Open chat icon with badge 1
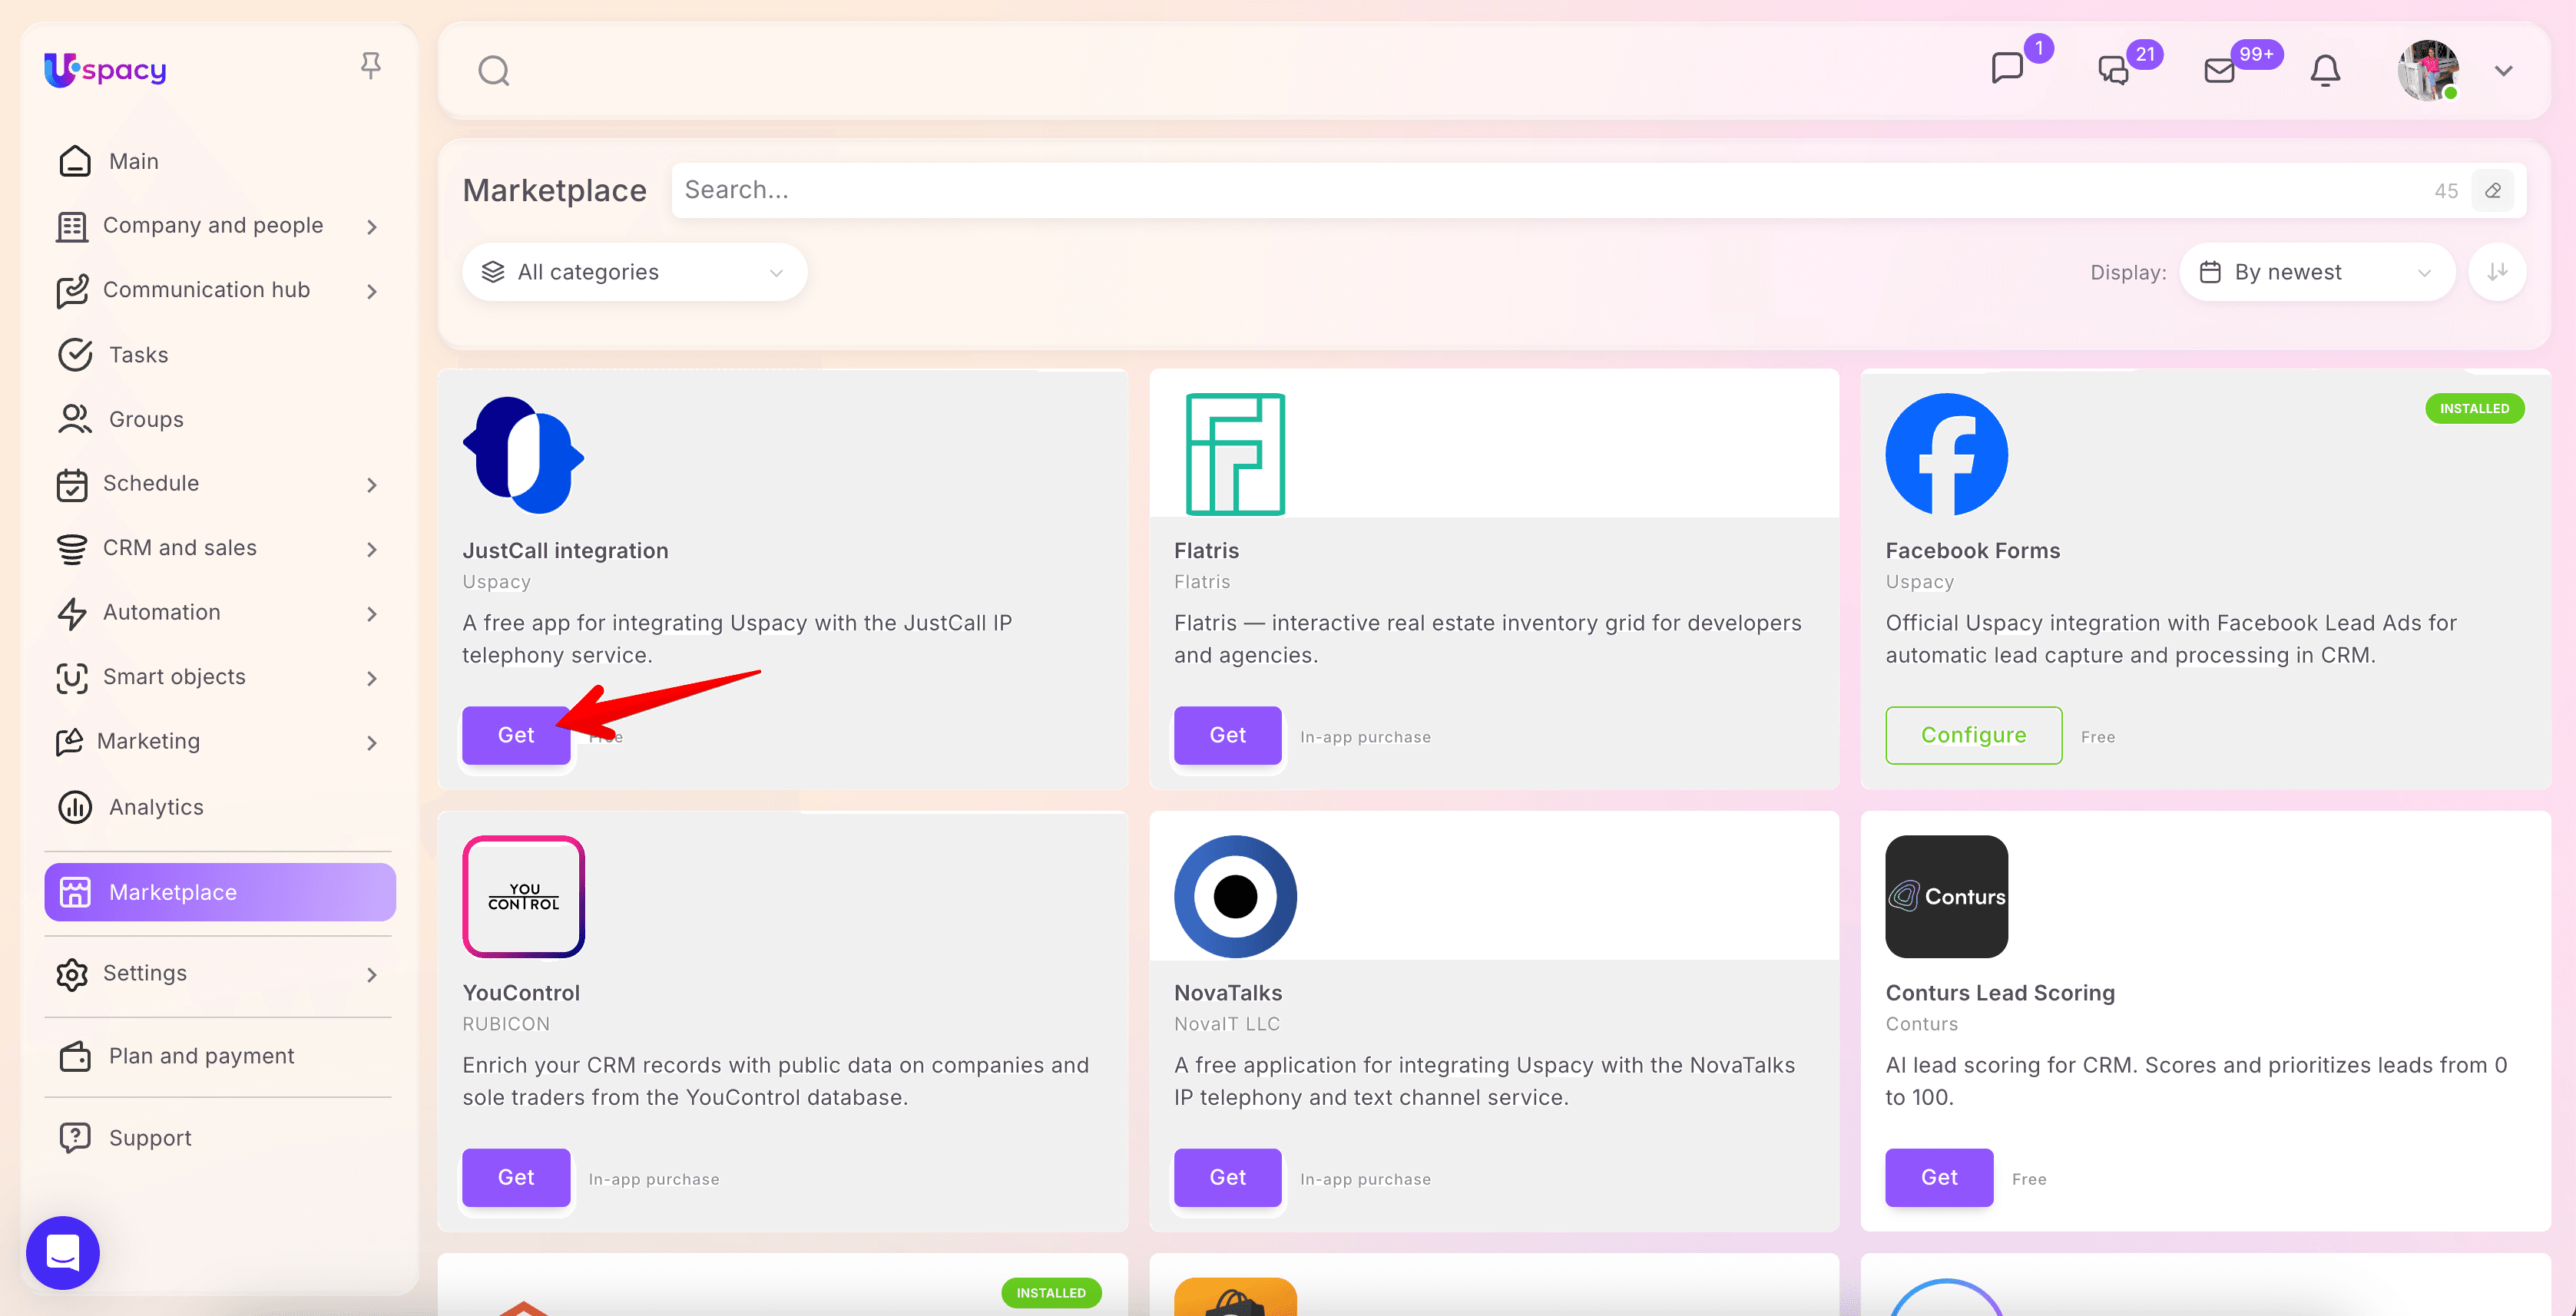 click(x=2006, y=69)
